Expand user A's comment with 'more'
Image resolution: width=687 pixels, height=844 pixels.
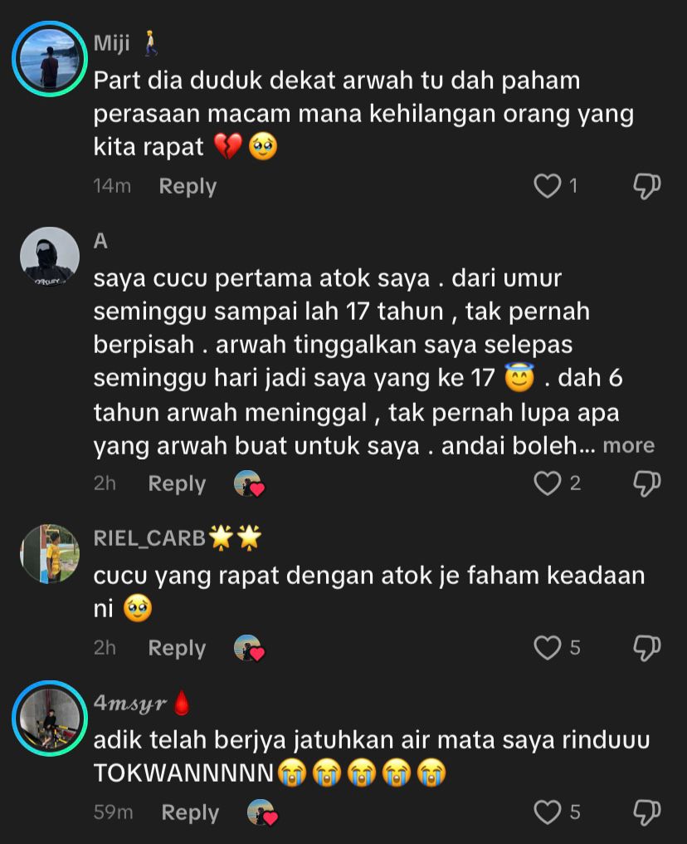pyautogui.click(x=628, y=445)
